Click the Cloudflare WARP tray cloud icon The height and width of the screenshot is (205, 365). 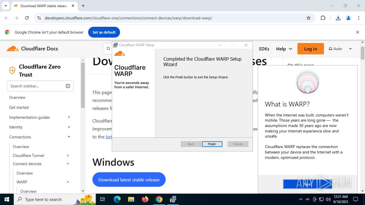(x=308, y=199)
